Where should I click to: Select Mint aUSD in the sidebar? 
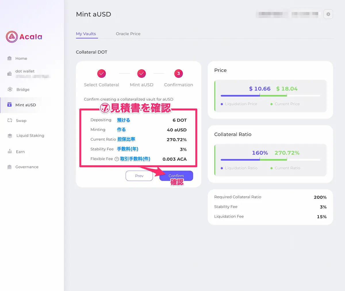(26, 105)
